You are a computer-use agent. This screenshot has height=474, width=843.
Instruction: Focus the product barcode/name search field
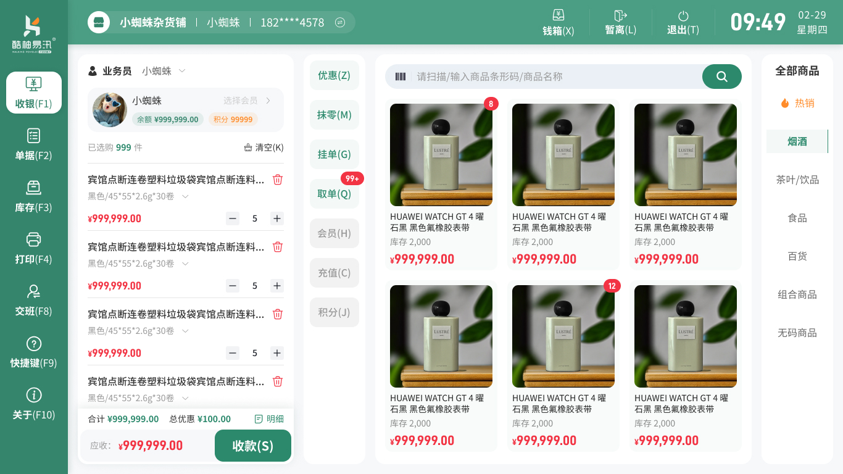(x=555, y=77)
